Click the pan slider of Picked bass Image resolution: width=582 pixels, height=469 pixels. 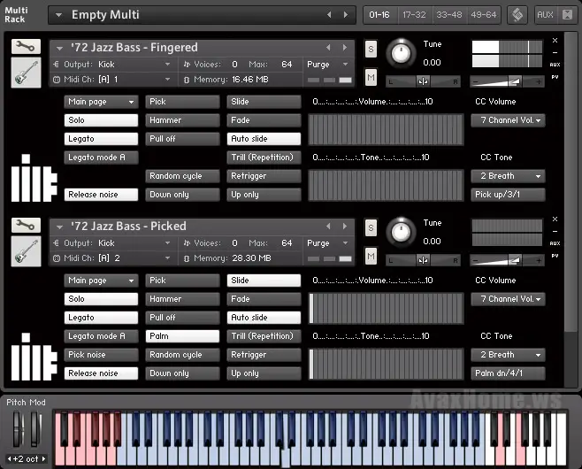point(423,260)
